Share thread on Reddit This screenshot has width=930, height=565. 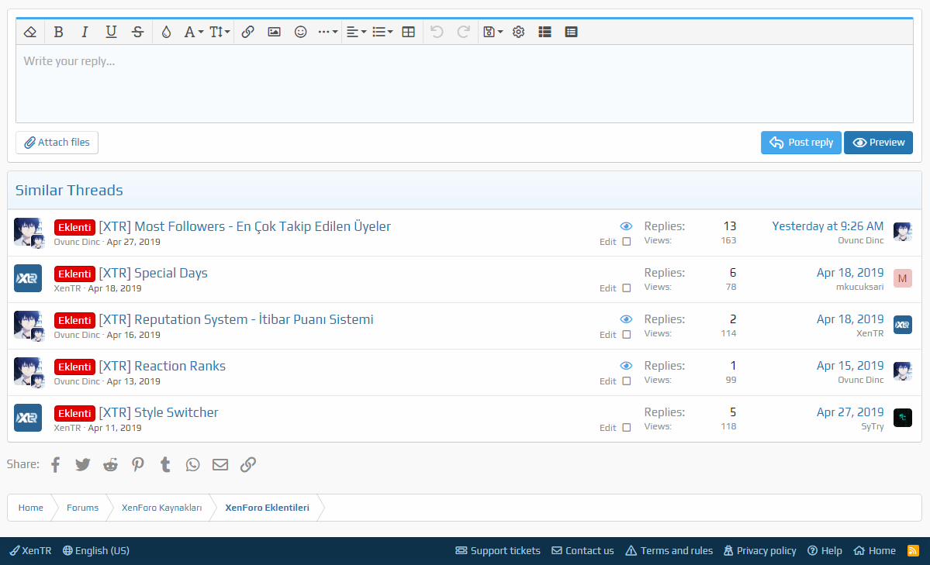point(111,464)
